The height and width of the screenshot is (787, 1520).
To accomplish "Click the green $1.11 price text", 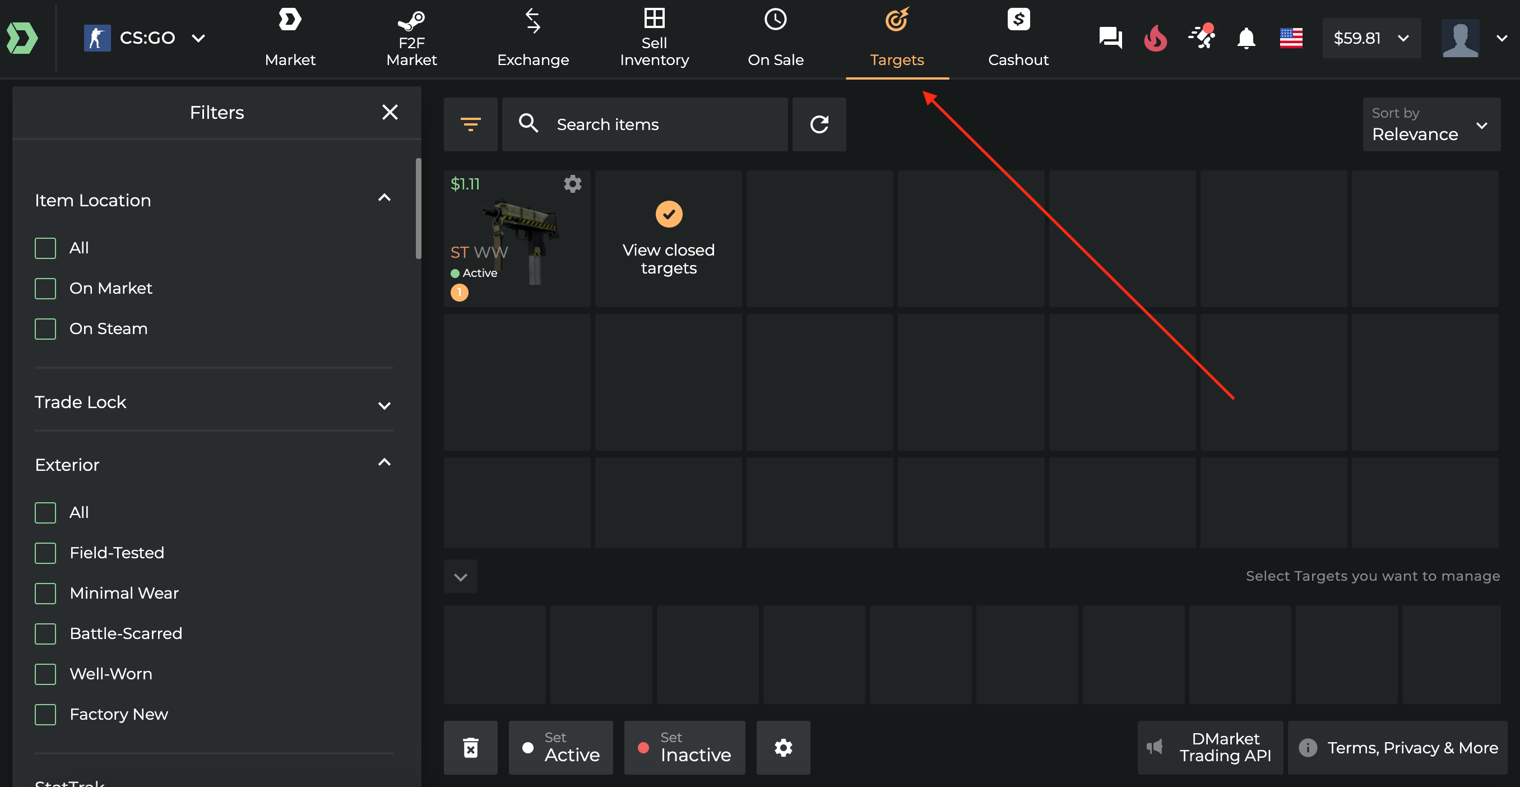I will pyautogui.click(x=465, y=184).
